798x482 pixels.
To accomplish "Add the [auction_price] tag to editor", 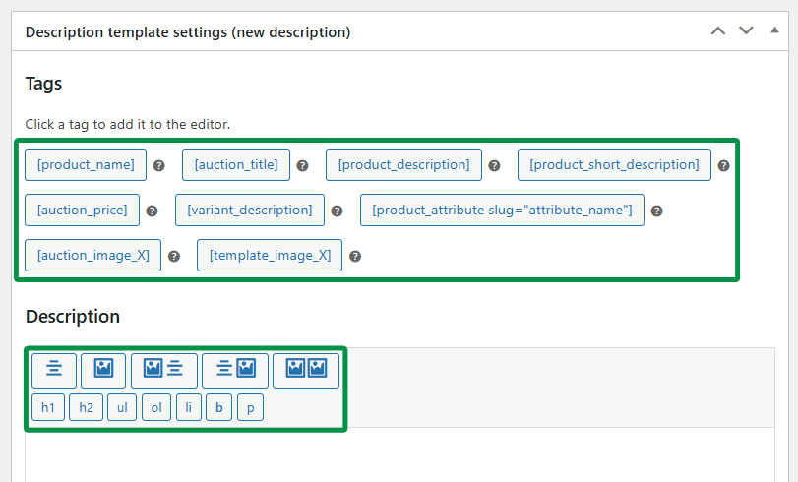I will (82, 210).
